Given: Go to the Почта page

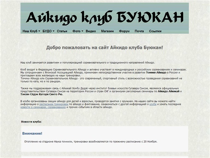Looking at the screenshot, I should (139, 31).
